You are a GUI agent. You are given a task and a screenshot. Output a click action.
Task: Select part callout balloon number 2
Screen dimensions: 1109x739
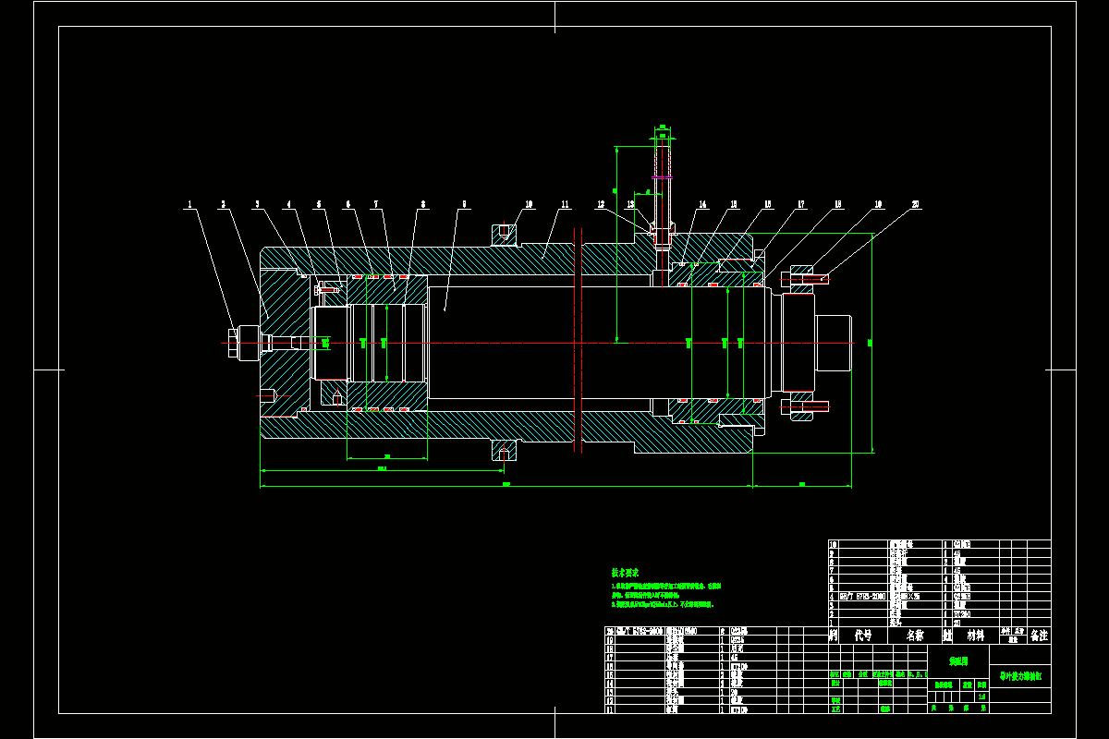click(x=223, y=203)
